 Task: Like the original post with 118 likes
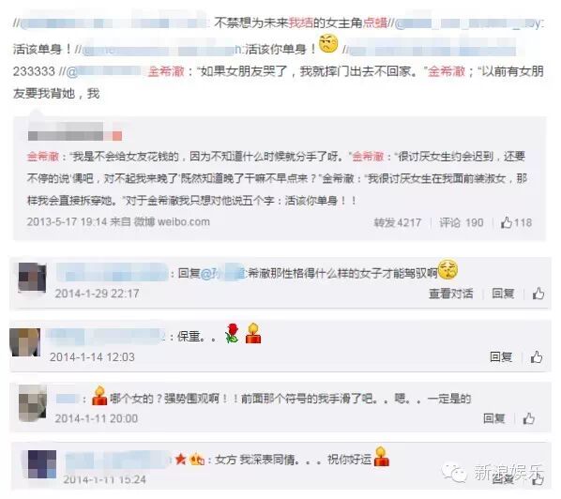pyautogui.click(x=516, y=222)
